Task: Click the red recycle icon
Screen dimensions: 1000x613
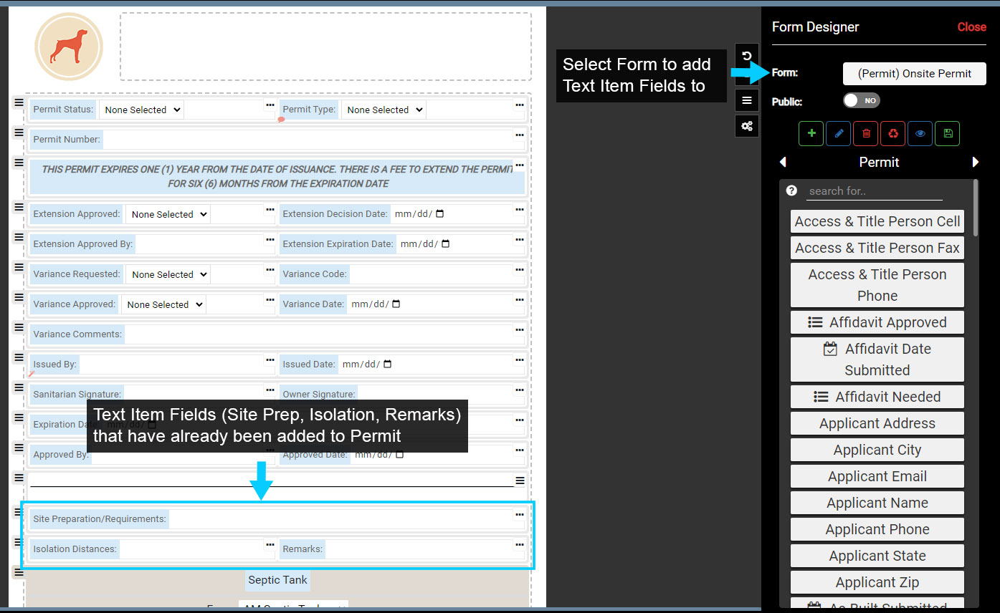Action: (x=892, y=133)
